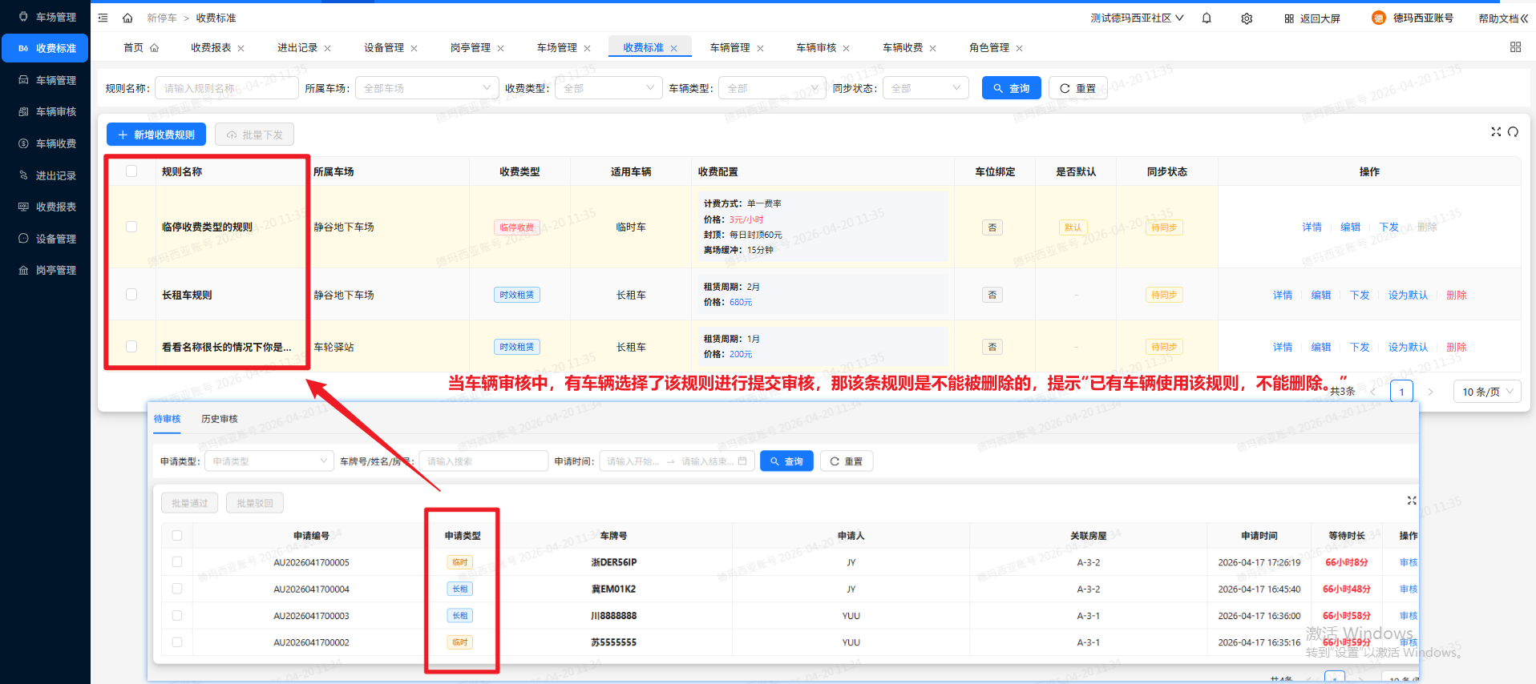Click the refresh icon above the table
This screenshot has width=1536, height=684.
coord(1513,131)
